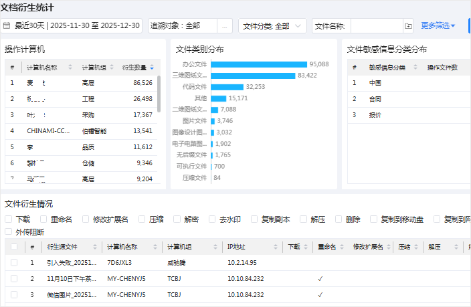471x307 pixels.
Task: Sort the decompress column in table
Action: tap(456, 247)
